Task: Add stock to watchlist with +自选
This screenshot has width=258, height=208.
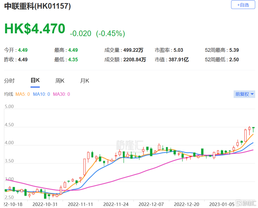Action: 243,5
